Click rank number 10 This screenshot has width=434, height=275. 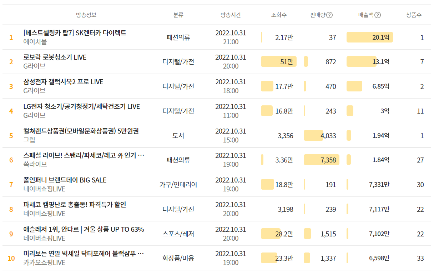click(11, 258)
